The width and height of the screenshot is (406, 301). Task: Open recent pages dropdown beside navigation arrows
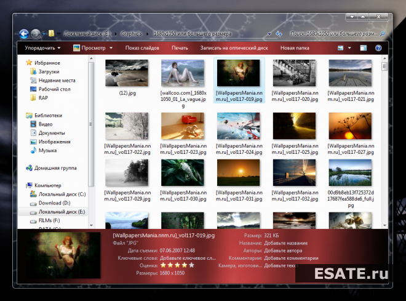click(x=44, y=34)
